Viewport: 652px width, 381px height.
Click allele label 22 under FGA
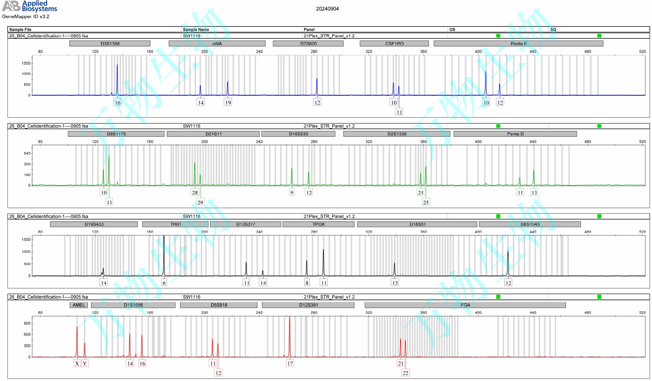[x=405, y=373]
